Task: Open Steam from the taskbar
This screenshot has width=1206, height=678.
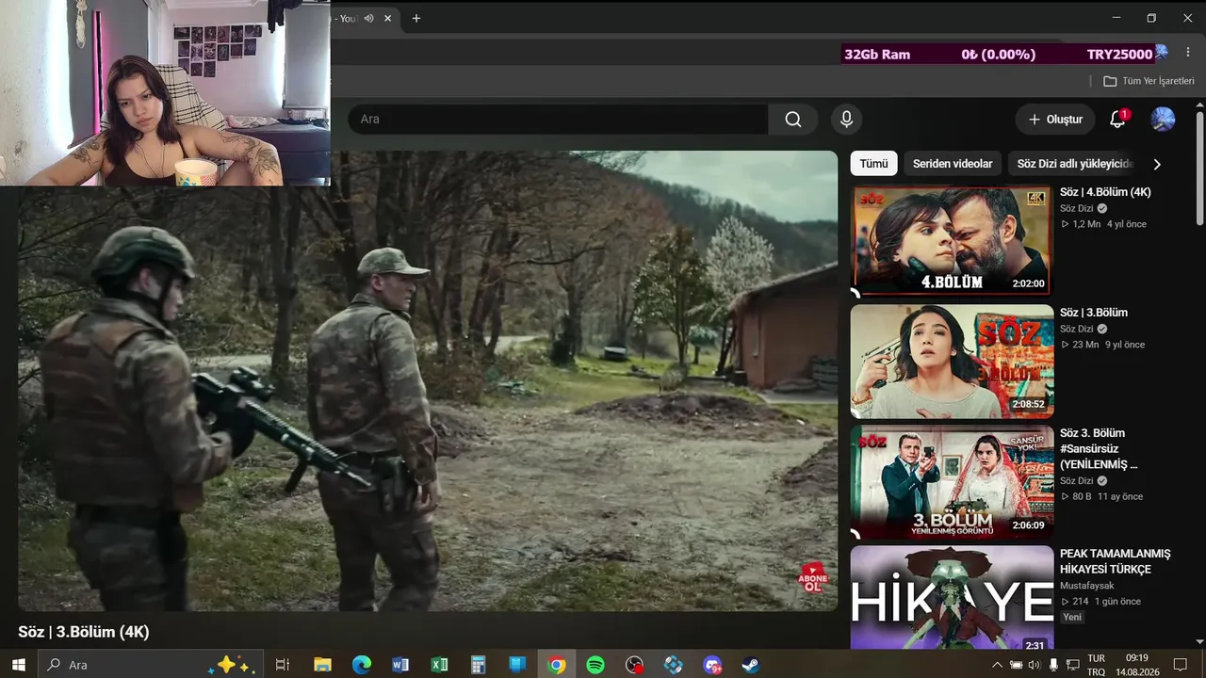Action: 751,665
